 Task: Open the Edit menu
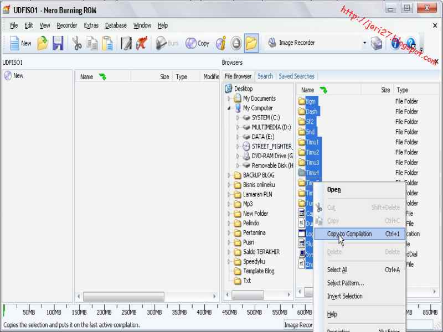29,25
